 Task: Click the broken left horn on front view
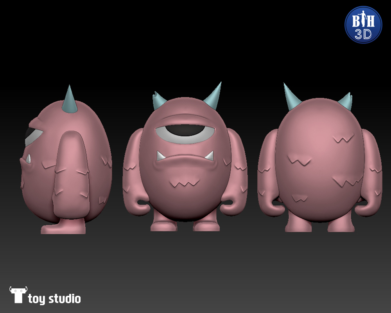tap(158, 101)
